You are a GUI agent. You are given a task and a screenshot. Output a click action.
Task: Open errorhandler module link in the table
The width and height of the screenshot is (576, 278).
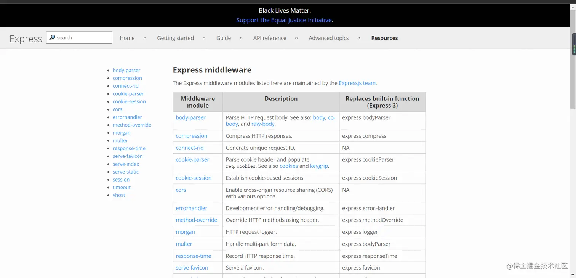point(192,208)
